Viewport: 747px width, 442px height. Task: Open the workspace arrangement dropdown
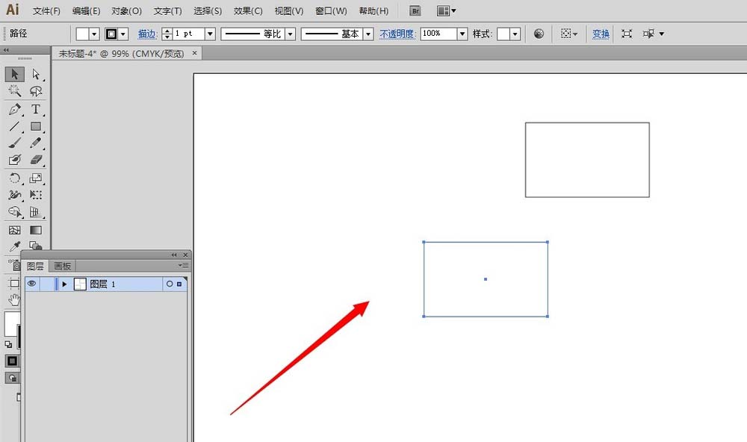coord(447,11)
